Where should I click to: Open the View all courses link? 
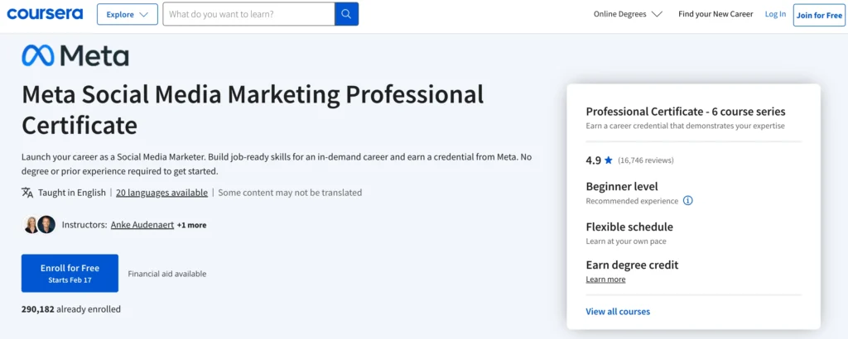(618, 312)
